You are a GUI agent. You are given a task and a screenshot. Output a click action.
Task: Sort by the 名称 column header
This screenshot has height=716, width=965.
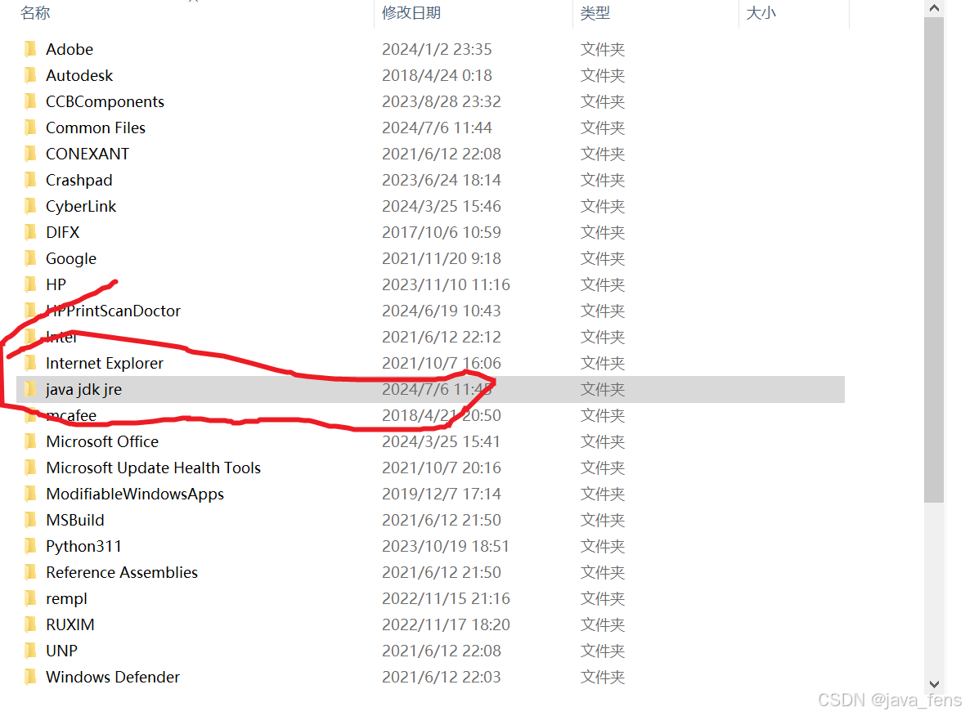pyautogui.click(x=35, y=13)
